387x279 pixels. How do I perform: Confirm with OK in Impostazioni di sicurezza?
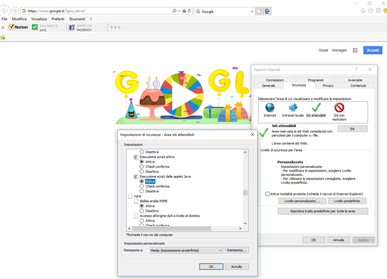[x=211, y=267]
